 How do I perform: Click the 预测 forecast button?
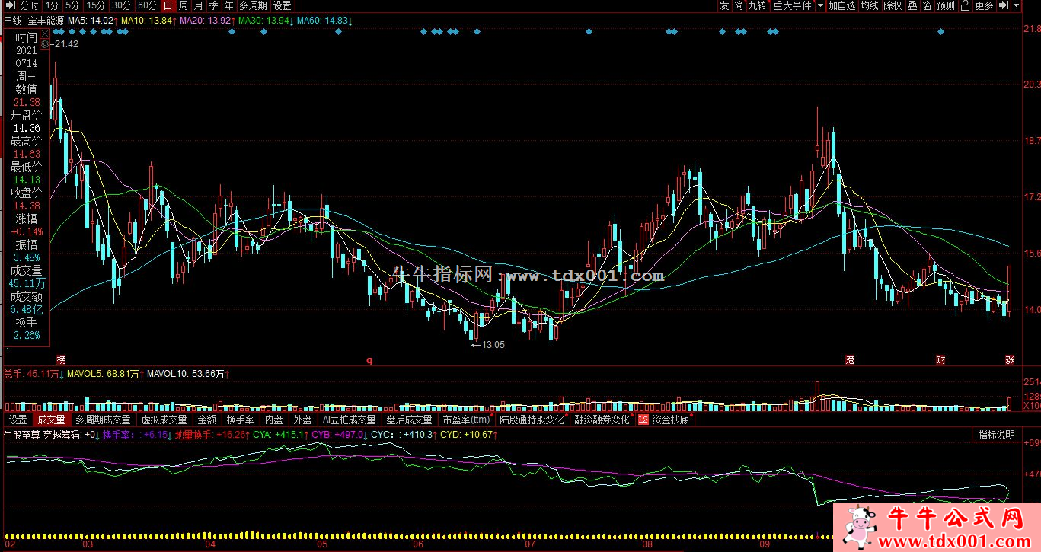945,5
